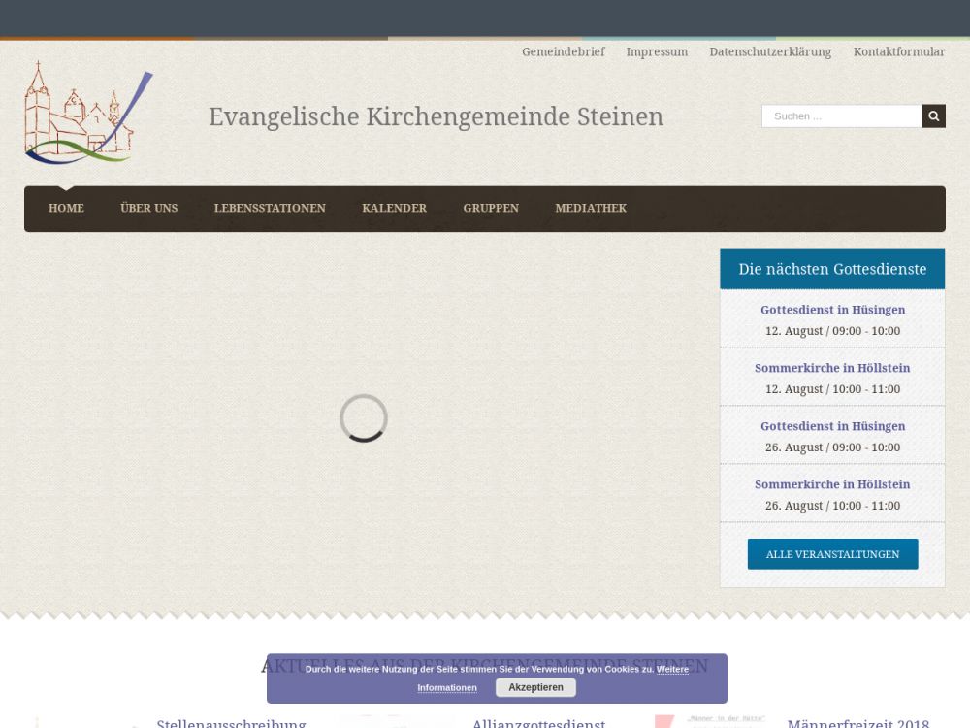Open the Impressum page
The image size is (970, 728).
(x=657, y=52)
